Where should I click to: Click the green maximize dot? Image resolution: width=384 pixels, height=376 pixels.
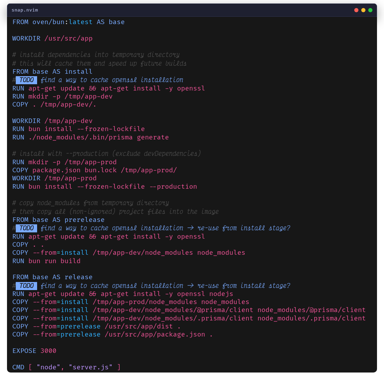(x=370, y=10)
